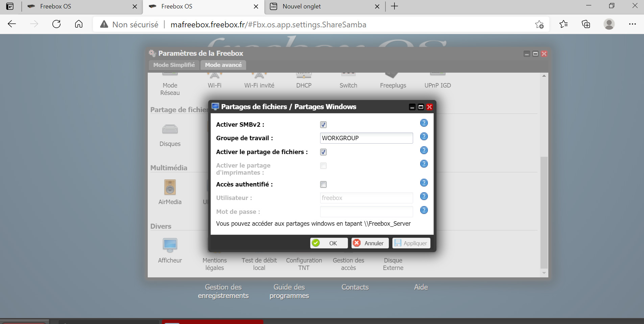The height and width of the screenshot is (324, 644).
Task: Open a new browser tab
Action: click(x=395, y=6)
